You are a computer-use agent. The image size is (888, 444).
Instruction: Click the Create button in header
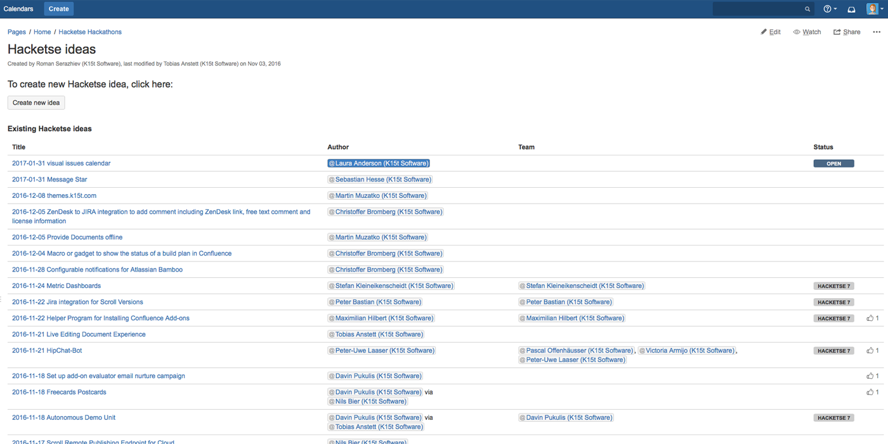tap(59, 9)
